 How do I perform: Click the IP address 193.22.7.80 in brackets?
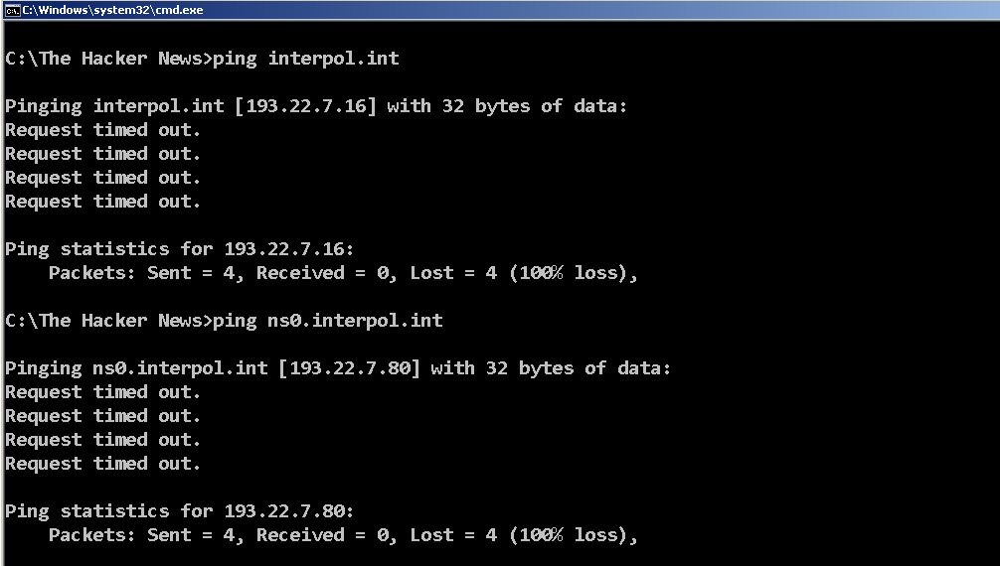point(350,368)
